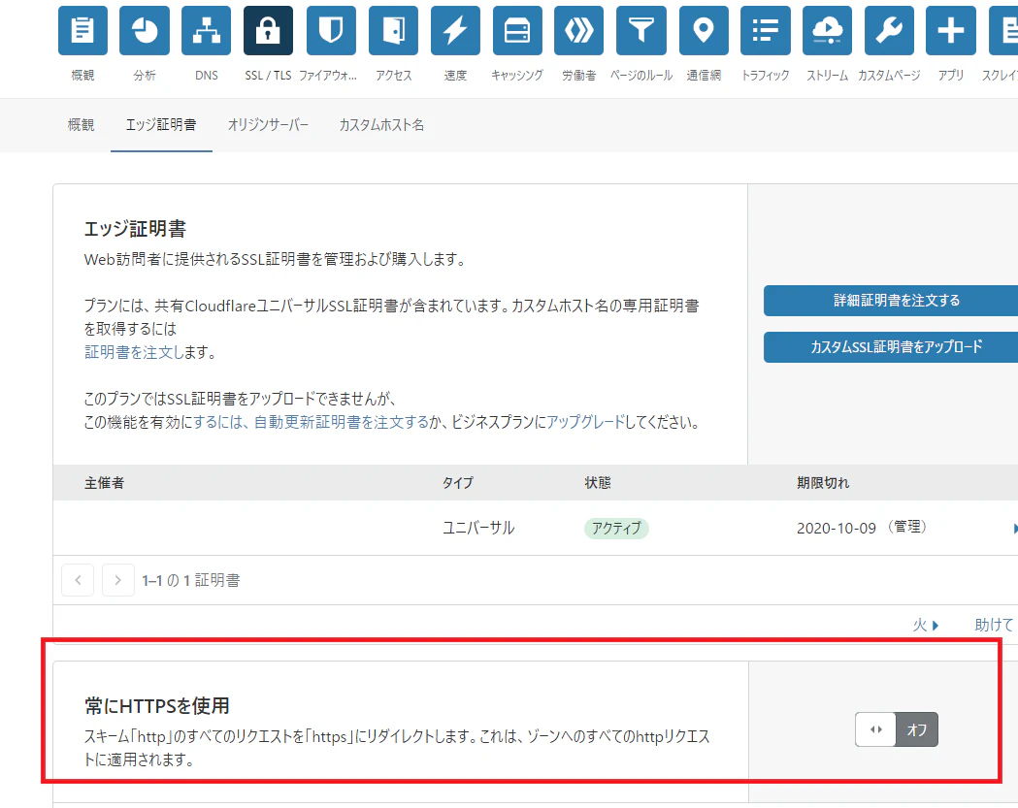Viewport: 1018px width, 808px height.
Task: Toggle the 常にHTTPSを使用 switch
Action: 897,729
